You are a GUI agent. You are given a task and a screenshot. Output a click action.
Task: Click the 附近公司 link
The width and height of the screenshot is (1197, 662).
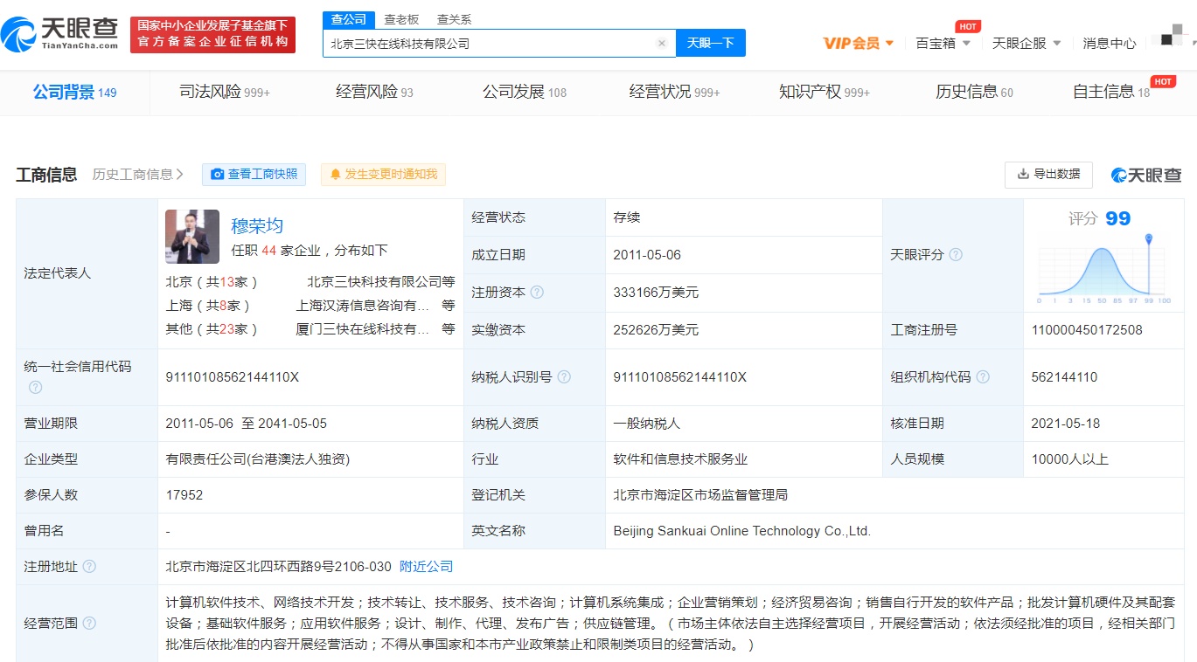point(427,567)
